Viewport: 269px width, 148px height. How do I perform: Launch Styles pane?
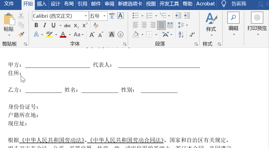point(219,44)
